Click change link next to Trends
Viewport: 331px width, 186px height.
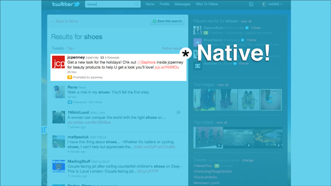coord(248,160)
